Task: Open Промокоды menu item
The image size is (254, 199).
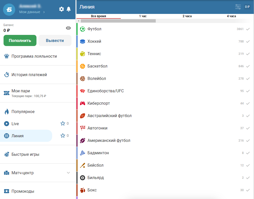Action: 38,191
